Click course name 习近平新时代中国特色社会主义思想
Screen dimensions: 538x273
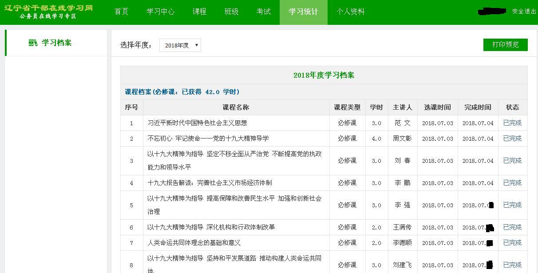197,123
